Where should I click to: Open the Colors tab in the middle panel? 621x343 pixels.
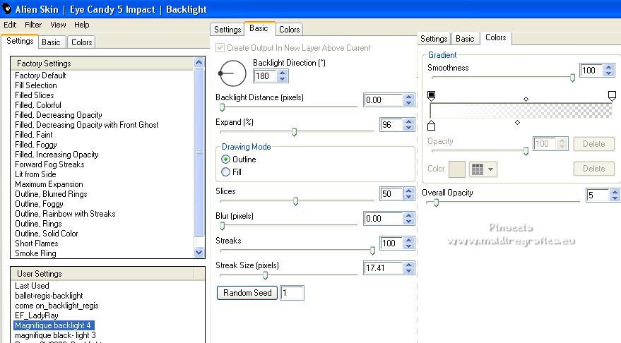pos(290,29)
